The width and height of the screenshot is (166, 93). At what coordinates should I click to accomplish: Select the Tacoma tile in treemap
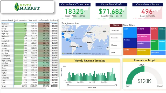pos(130,43)
